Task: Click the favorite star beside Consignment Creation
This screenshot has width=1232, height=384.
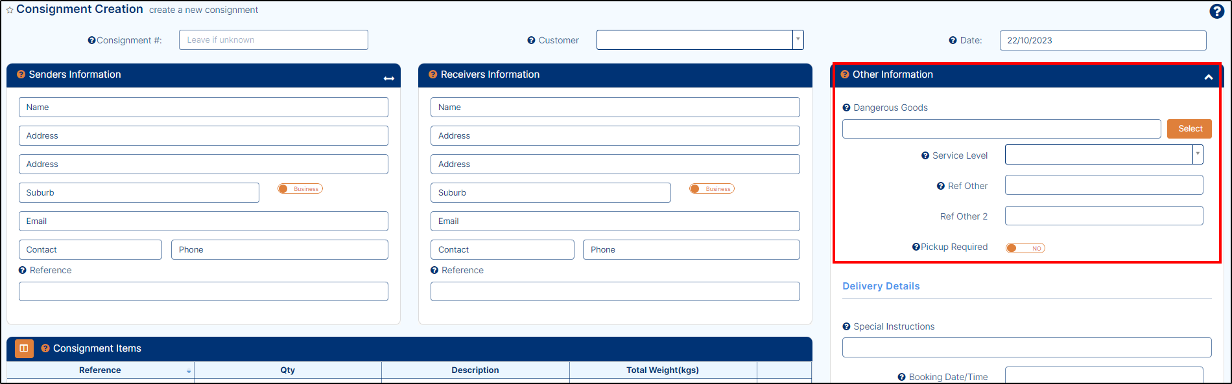Action: click(10, 10)
